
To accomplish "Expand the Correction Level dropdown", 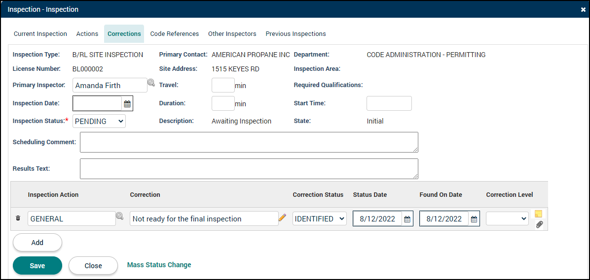I will pos(507,218).
